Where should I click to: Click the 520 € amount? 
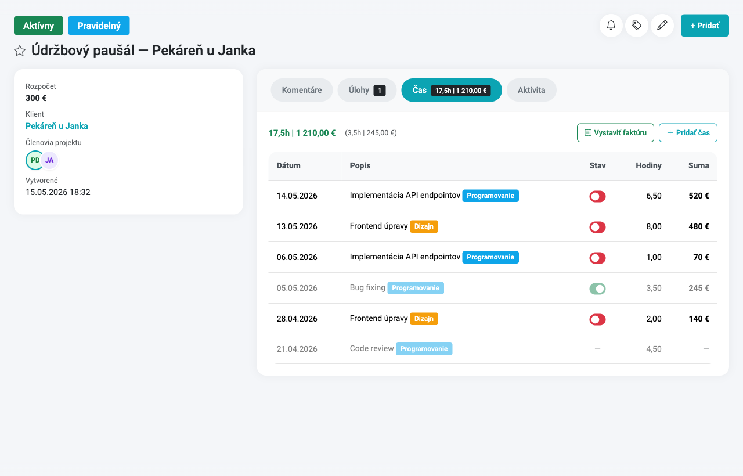pos(699,196)
